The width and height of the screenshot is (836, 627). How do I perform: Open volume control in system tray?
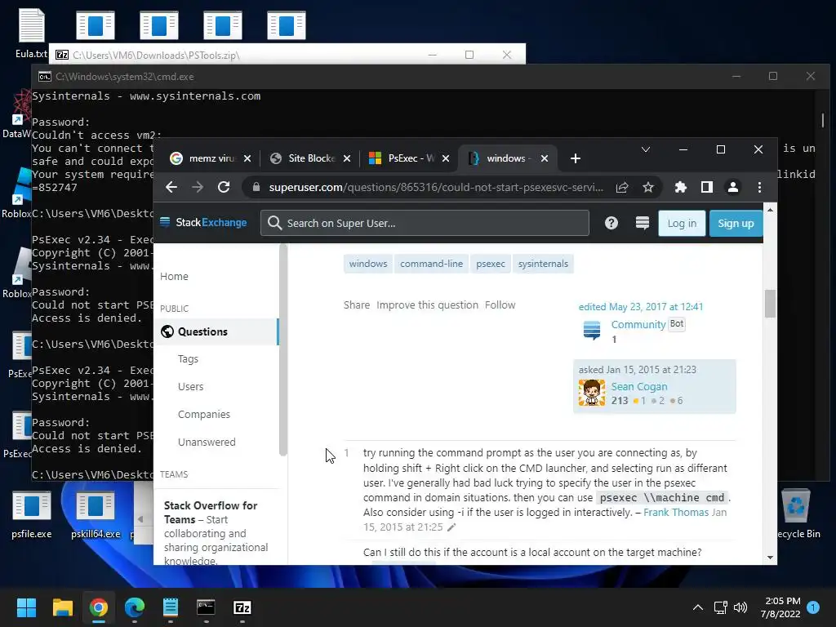pos(740,607)
